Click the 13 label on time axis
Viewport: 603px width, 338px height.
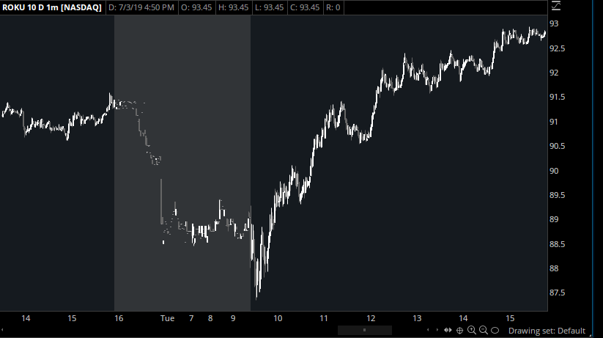(417, 318)
